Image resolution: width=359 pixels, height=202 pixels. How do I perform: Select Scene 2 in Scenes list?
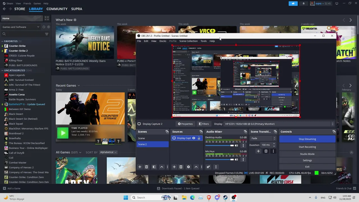coord(153,144)
